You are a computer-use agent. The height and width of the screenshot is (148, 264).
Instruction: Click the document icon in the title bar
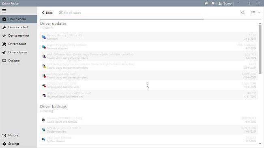[213, 3]
